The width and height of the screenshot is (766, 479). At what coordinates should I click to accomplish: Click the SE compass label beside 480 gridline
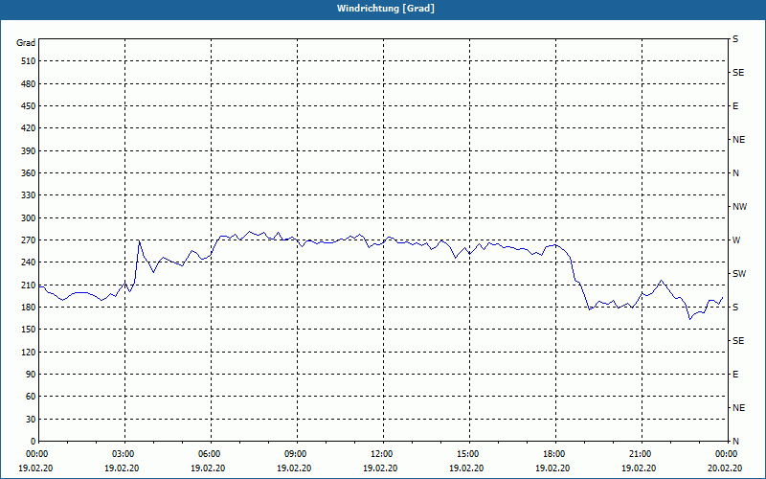pos(738,73)
